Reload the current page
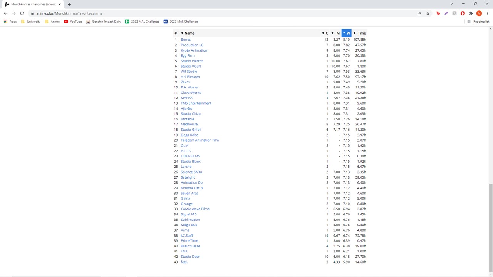The image size is (493, 277). (22, 13)
